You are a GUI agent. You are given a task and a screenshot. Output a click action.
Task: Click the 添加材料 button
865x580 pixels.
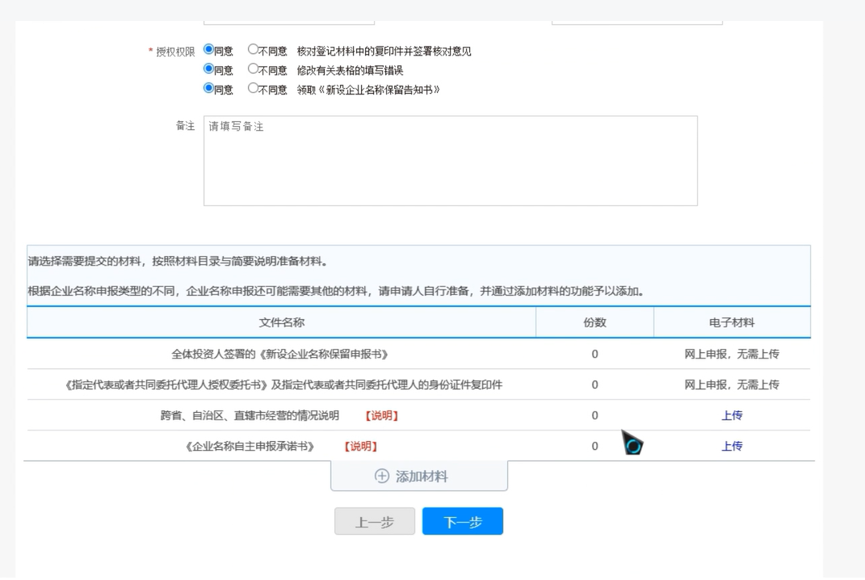pyautogui.click(x=418, y=475)
